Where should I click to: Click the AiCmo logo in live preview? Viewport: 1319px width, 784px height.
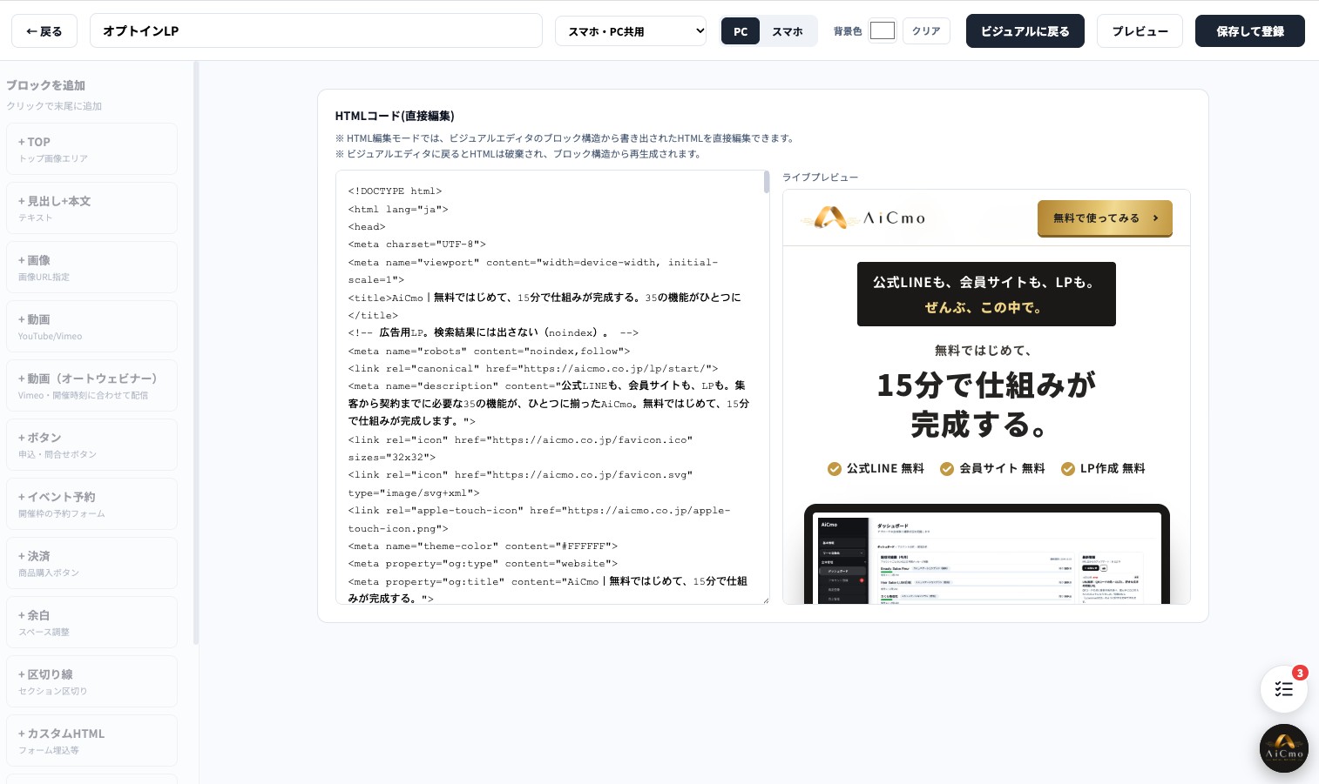pos(864,218)
